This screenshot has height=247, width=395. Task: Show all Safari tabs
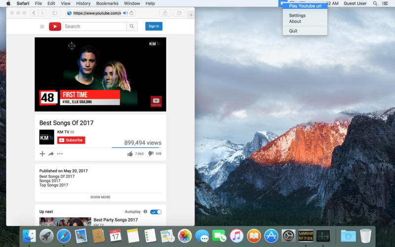tap(179, 13)
